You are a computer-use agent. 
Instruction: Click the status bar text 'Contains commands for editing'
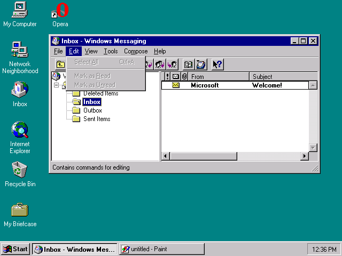coord(91,167)
